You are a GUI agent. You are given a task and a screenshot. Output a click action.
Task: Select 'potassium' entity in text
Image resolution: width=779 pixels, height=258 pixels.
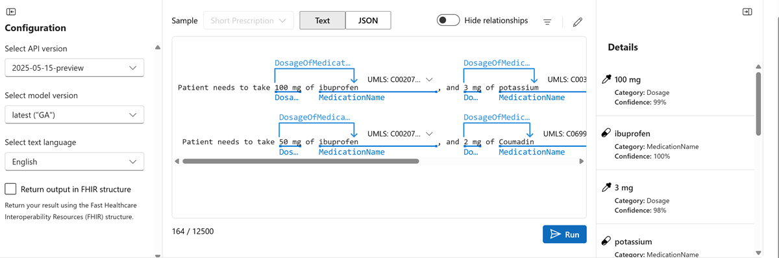519,87
